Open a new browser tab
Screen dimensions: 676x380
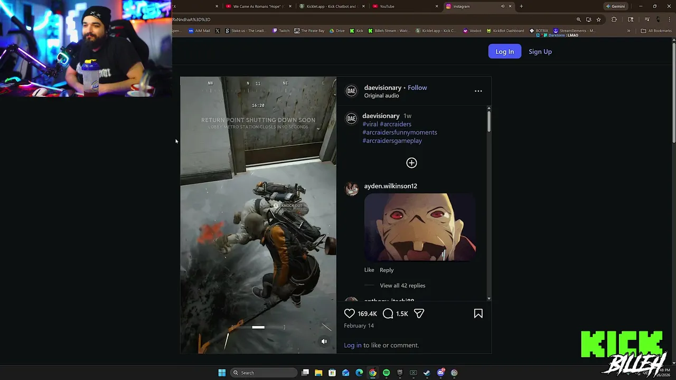click(521, 6)
